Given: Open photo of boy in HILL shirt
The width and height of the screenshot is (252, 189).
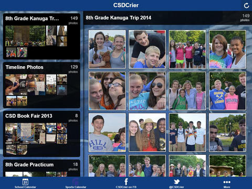Looking at the screenshot, I should (107, 132).
